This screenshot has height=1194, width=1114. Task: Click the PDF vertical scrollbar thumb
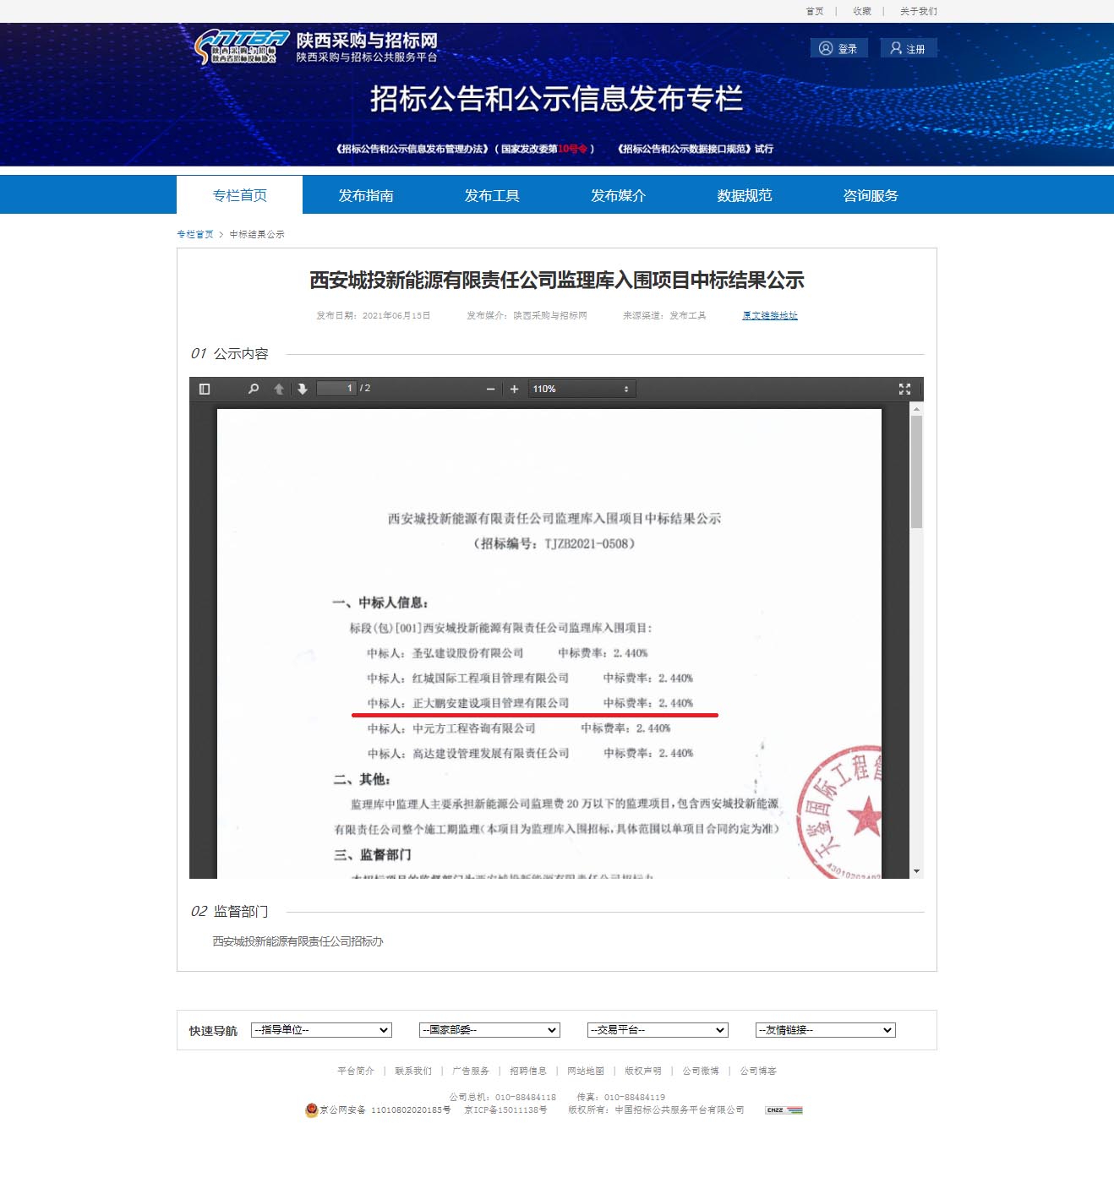pos(916,472)
